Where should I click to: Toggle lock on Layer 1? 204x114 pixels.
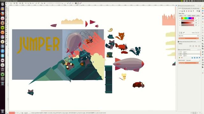tap(181, 52)
